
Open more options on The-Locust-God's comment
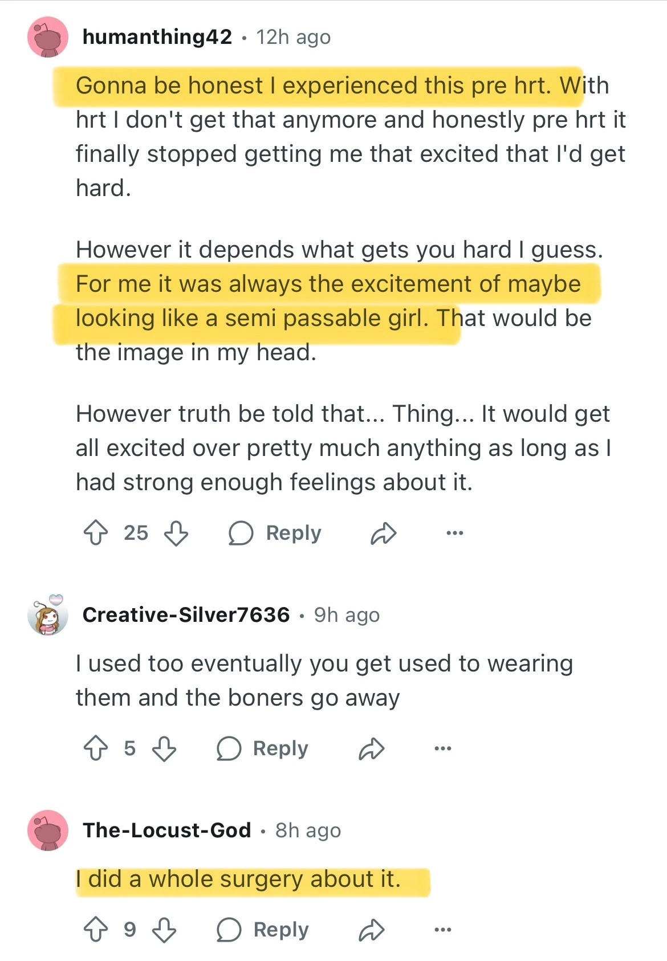(x=442, y=930)
